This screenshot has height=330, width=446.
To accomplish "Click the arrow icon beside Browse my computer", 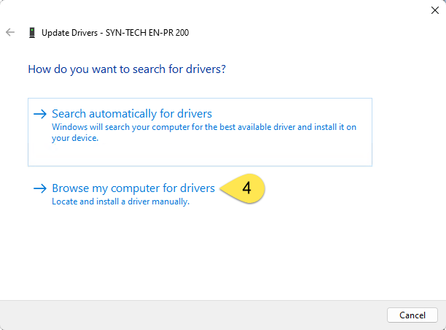I will (x=40, y=188).
